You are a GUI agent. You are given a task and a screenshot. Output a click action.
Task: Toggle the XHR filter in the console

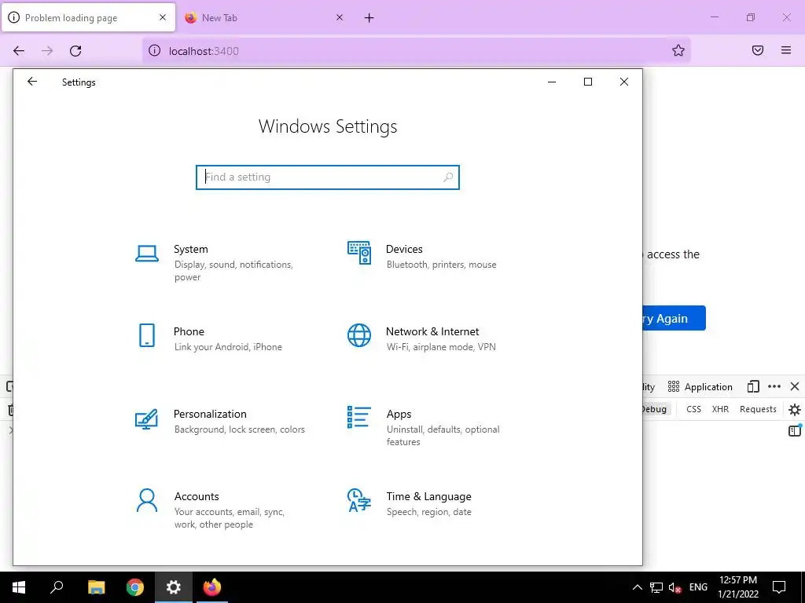[720, 408]
